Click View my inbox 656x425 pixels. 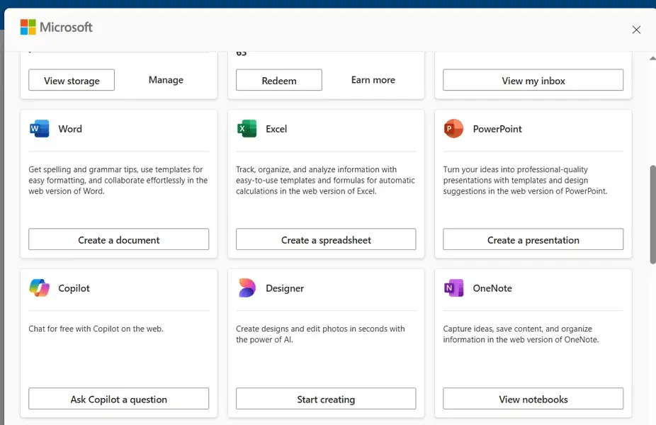coord(532,80)
